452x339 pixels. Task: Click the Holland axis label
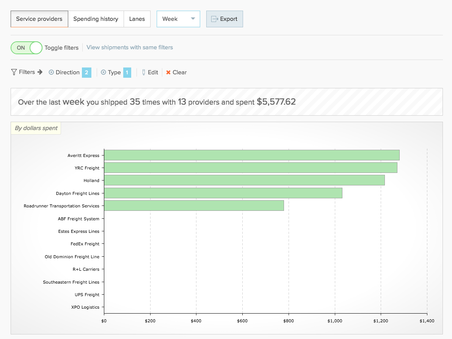(91, 180)
